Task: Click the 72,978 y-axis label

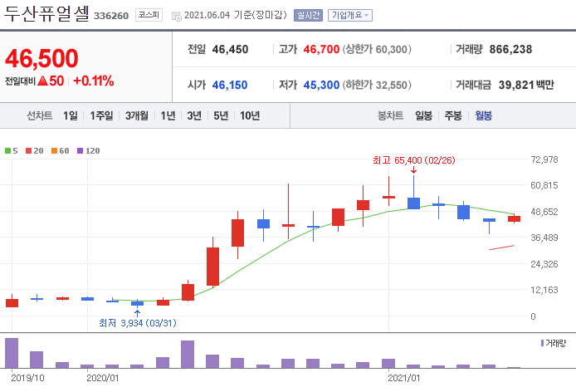Action: (544, 159)
